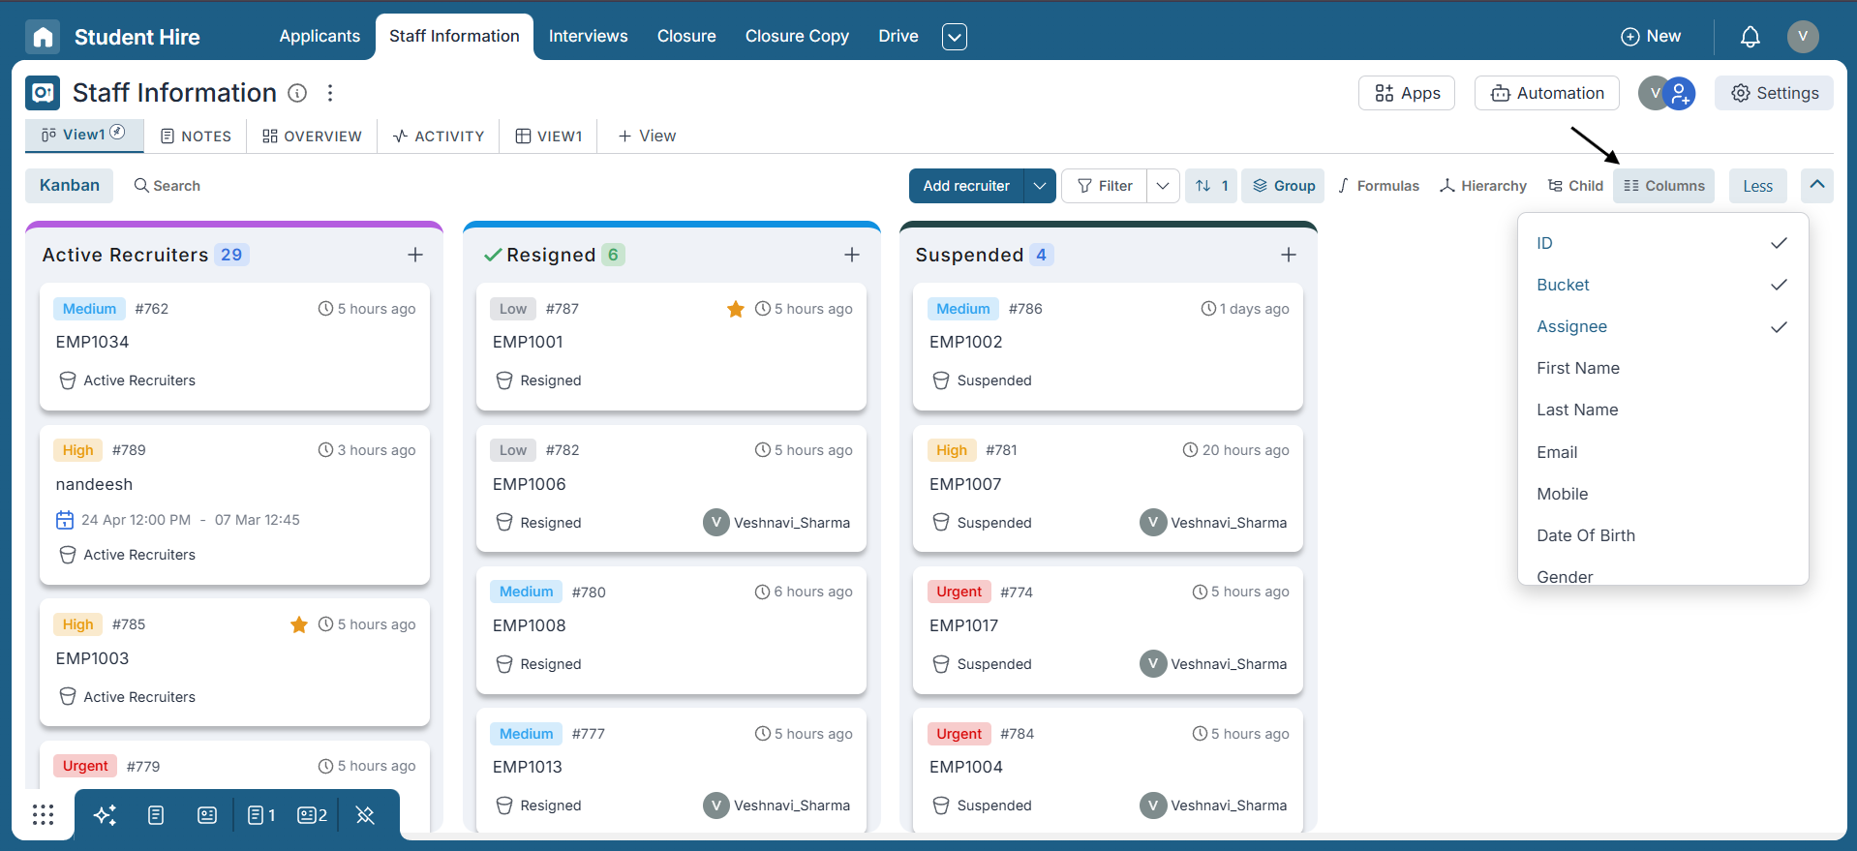Viewport: 1857px width, 851px height.
Task: Click the sort button showing 1
Action: (1211, 186)
